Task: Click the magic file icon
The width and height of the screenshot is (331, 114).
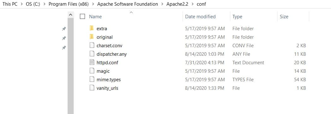Action: tap(92, 71)
